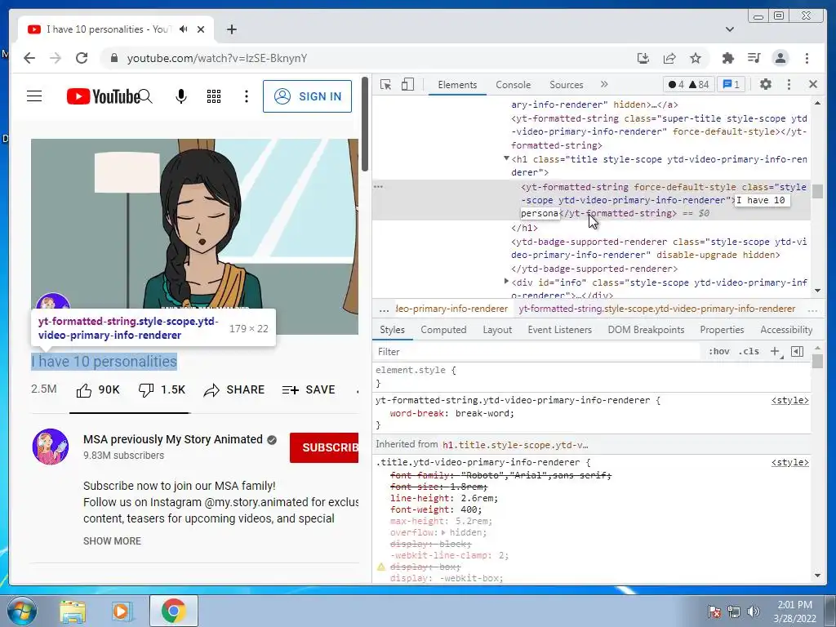Open a new browser tab

pos(231,29)
